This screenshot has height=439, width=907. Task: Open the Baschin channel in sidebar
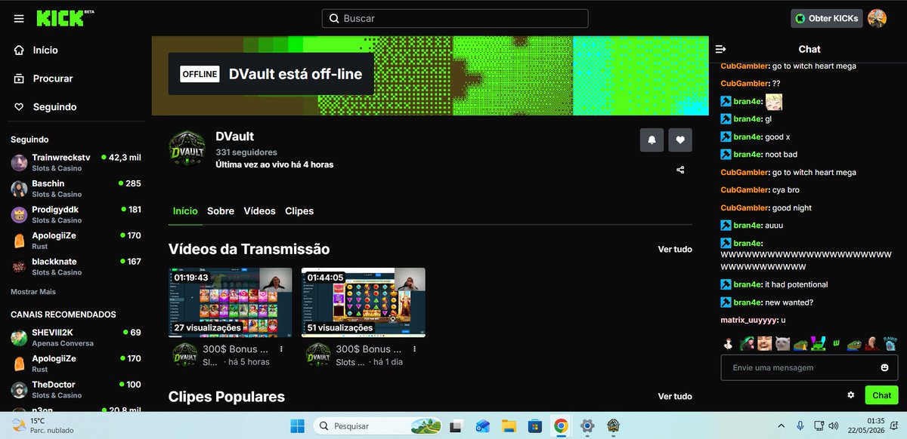click(x=76, y=189)
